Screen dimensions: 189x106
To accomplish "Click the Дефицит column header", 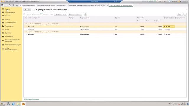I will click(x=157, y=21).
